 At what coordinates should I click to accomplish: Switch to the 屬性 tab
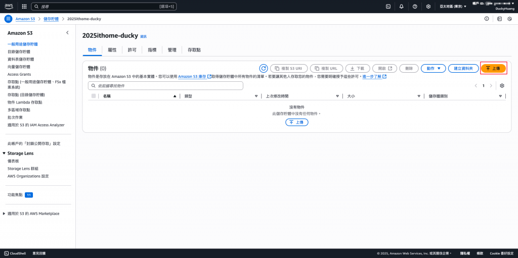click(x=112, y=50)
